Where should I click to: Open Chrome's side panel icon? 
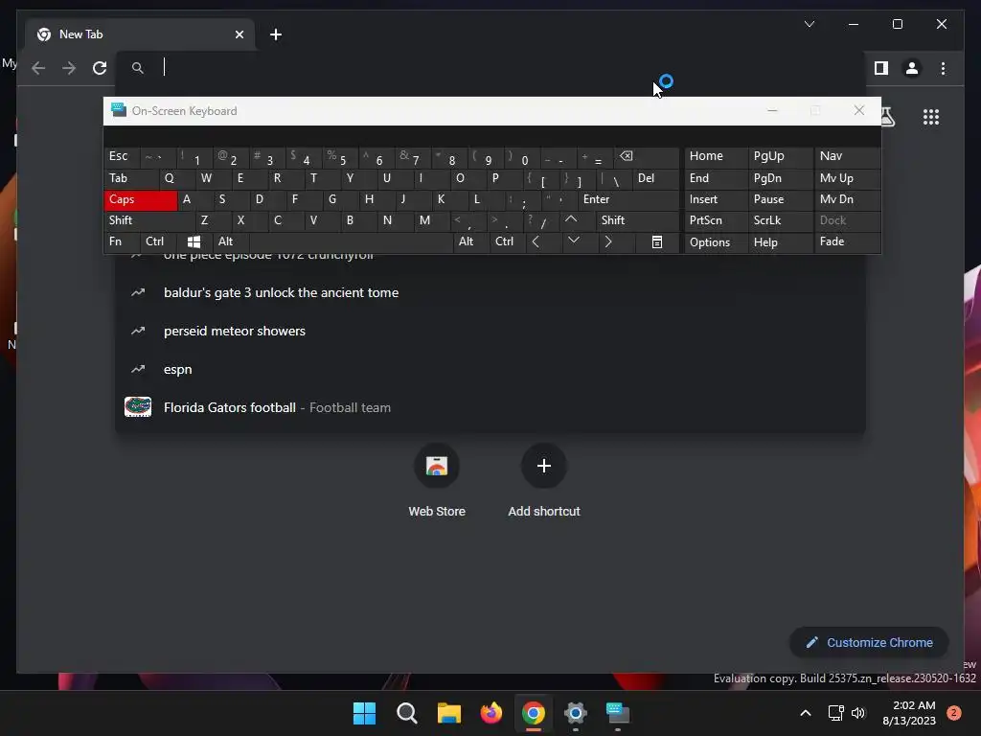[x=881, y=68]
